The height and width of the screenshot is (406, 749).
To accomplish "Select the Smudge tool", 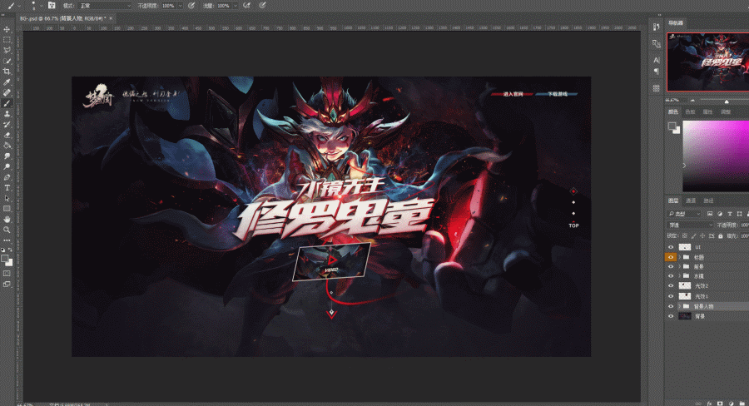I will 7,156.
